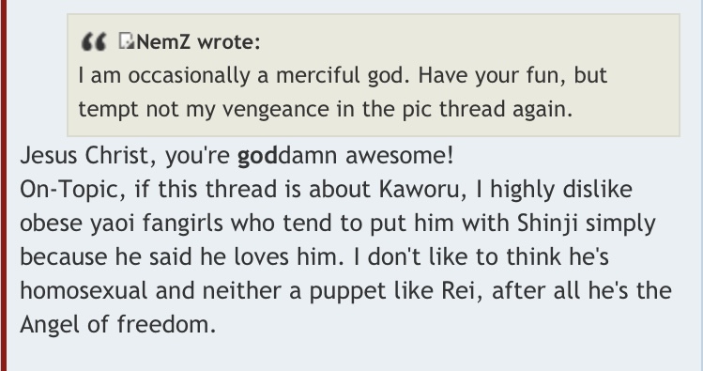Click the name "Kaworu" in the post
Screen dimensions: 703x371
(420, 190)
